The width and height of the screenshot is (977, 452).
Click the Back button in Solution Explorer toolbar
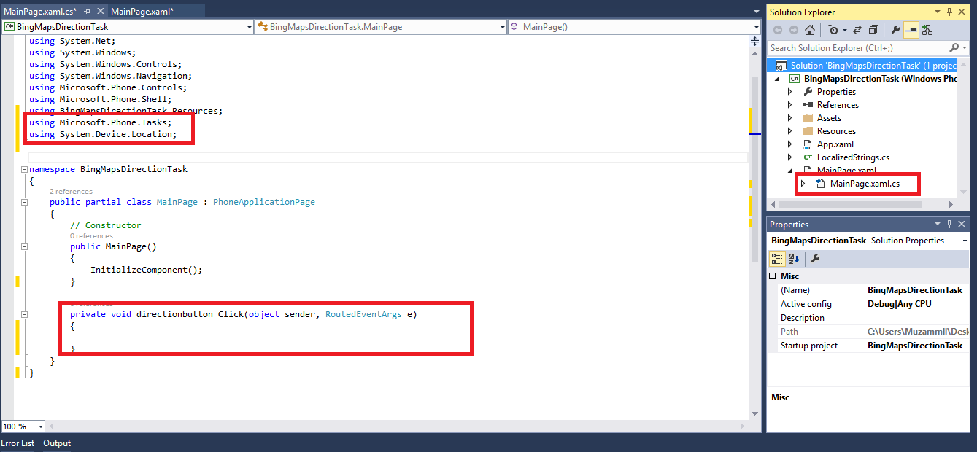coord(777,30)
